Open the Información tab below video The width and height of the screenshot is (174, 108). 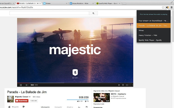click(45, 107)
